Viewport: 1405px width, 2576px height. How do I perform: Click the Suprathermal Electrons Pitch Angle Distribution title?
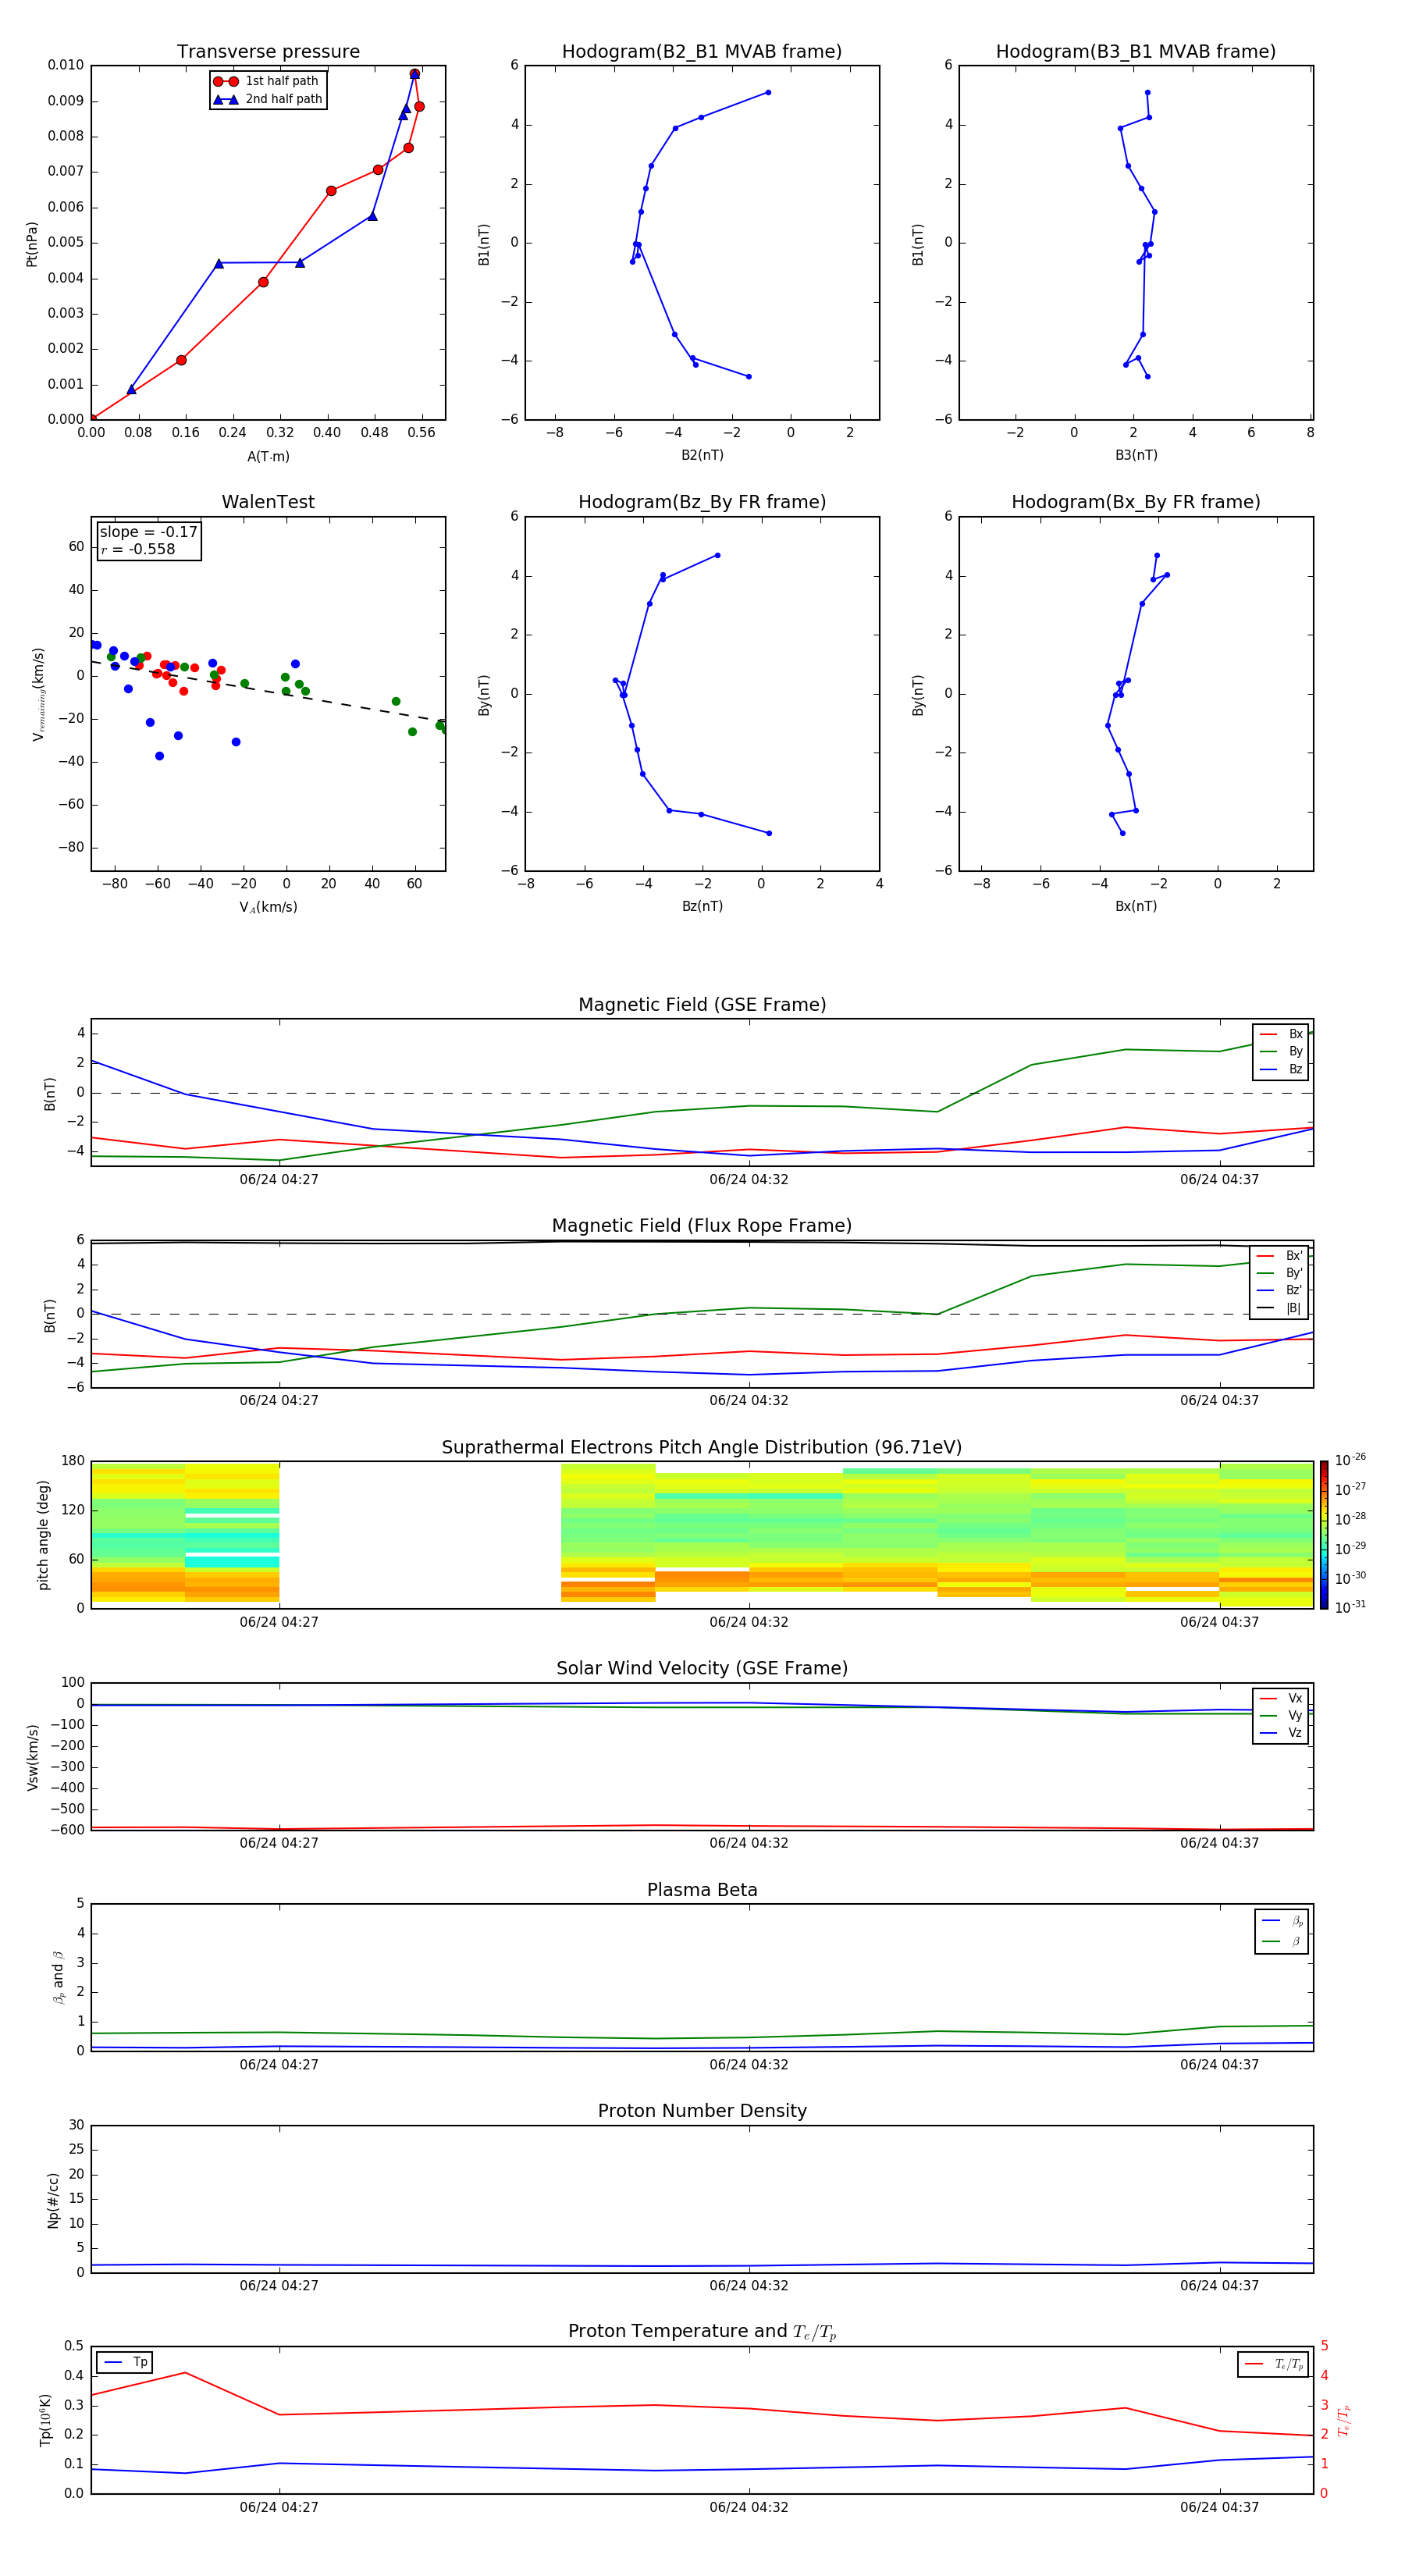coord(702,1448)
